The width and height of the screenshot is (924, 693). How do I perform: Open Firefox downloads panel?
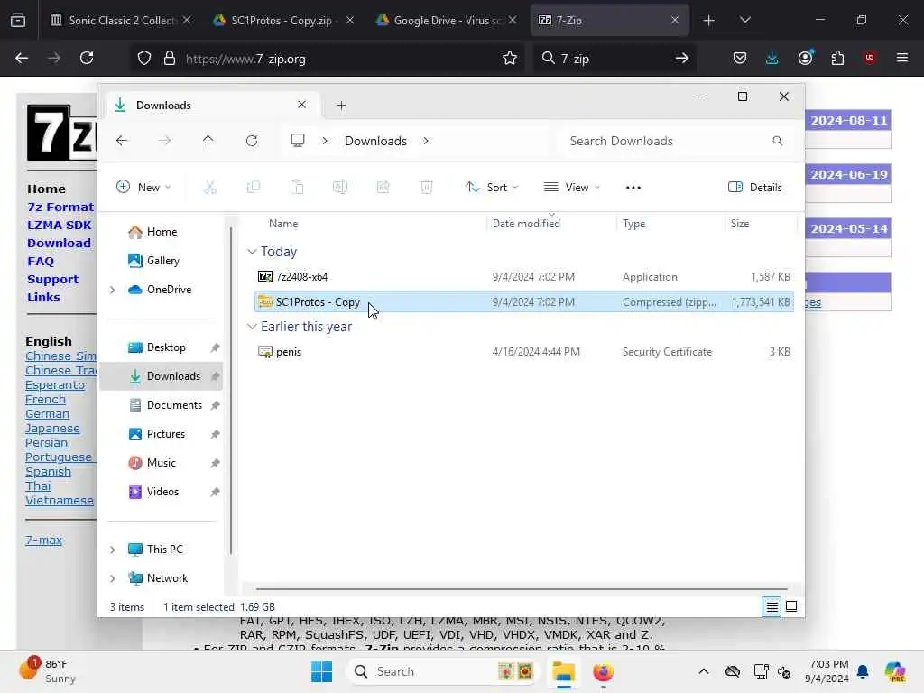tap(772, 58)
